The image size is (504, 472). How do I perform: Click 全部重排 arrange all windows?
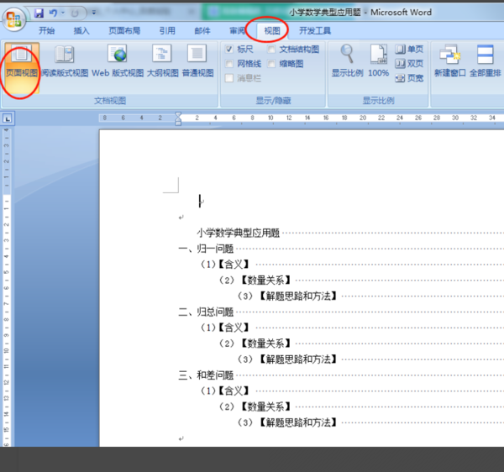pyautogui.click(x=485, y=61)
